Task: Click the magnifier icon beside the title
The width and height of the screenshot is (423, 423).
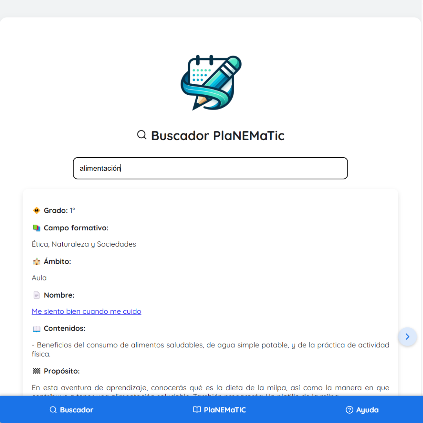Action: click(x=141, y=135)
